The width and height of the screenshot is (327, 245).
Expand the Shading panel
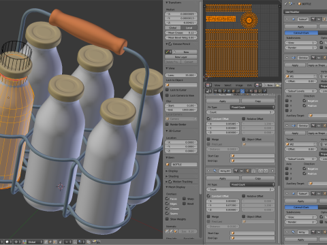tap(167, 176)
